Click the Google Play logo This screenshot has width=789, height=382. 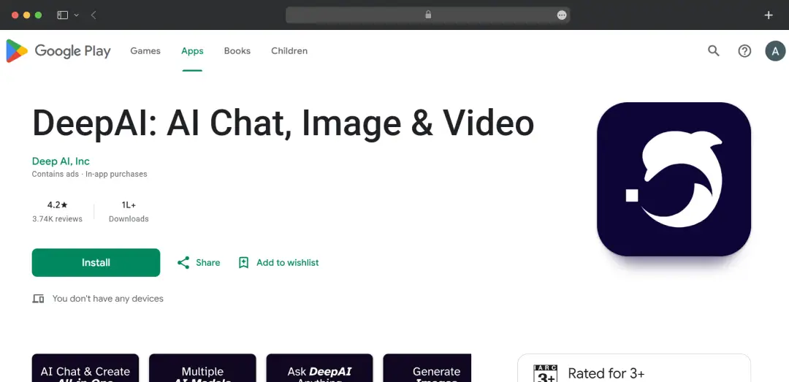(58, 51)
